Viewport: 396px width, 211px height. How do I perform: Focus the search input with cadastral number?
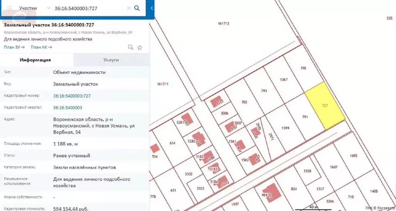coord(89,8)
